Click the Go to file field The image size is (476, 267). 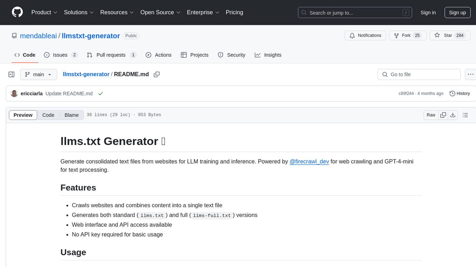(419, 74)
